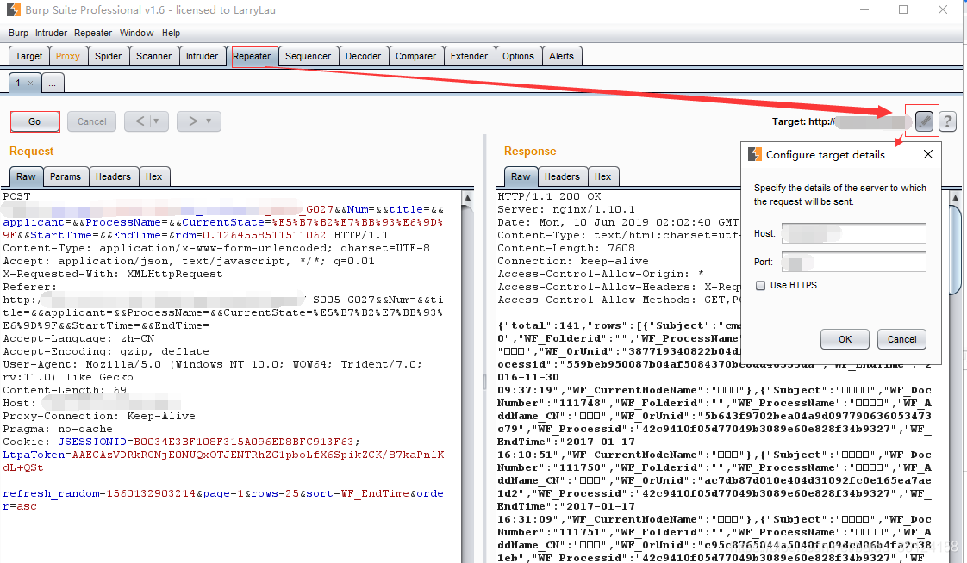Click the Burp Suite logo in the title bar
Image resolution: width=967 pixels, height=563 pixels.
[14, 9]
